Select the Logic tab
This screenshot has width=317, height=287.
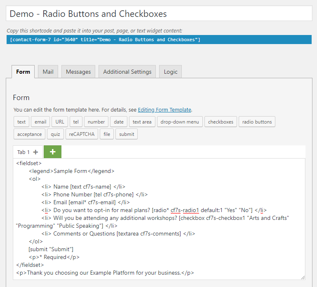click(170, 72)
